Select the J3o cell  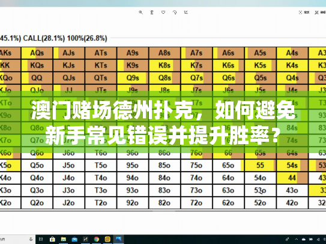coord(69,190)
